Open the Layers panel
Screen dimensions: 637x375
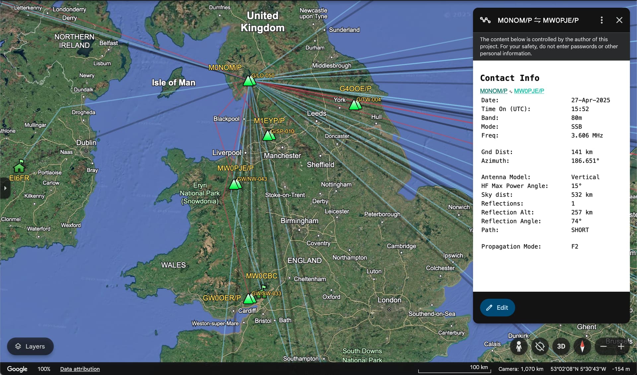point(30,346)
